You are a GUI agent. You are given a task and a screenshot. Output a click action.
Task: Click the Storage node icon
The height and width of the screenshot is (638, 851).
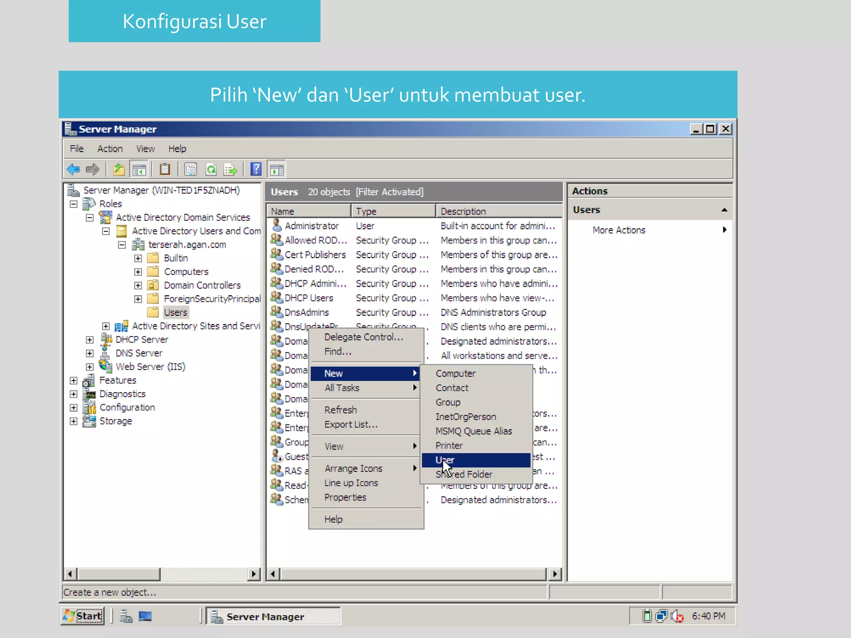coord(89,421)
